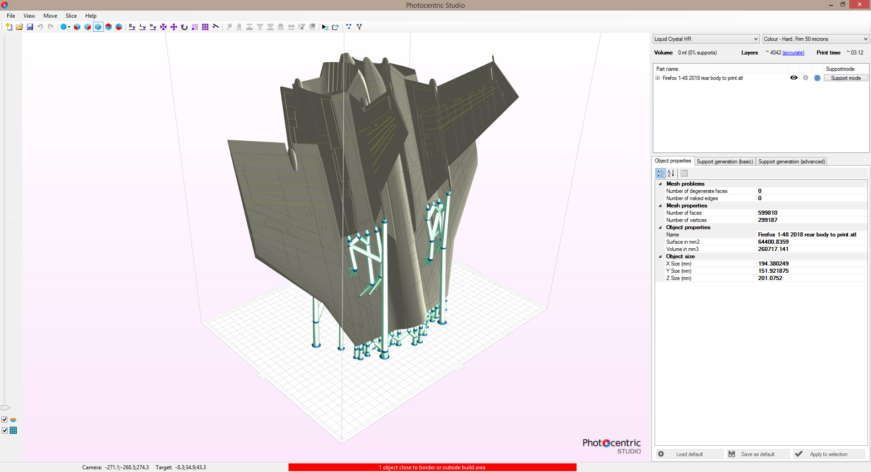The image size is (871, 472).
Task: Expand the Firefox 1-48 rear body part tree node
Action: 658,78
